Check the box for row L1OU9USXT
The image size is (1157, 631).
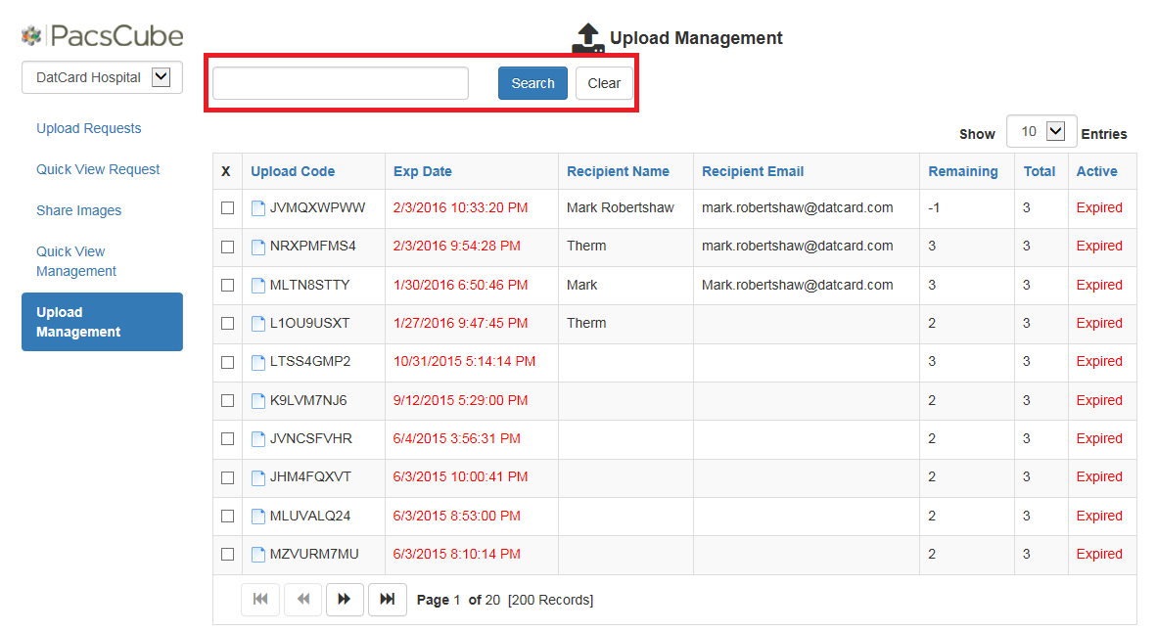[x=227, y=323]
